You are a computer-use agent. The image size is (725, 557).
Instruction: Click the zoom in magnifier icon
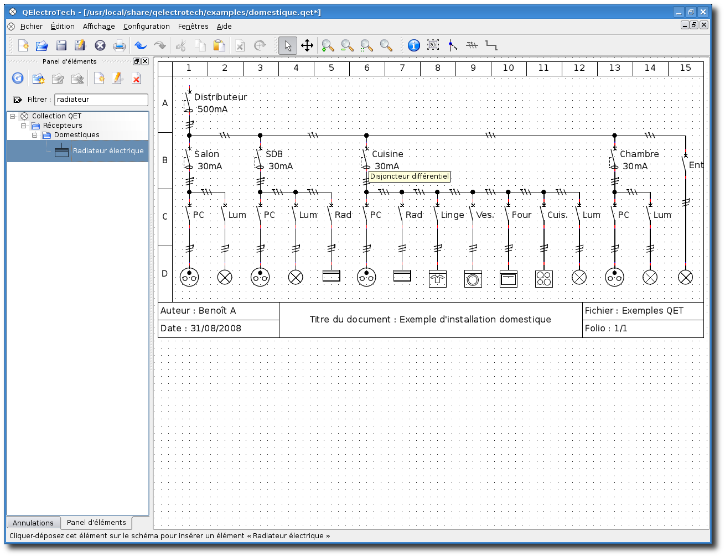coord(328,45)
